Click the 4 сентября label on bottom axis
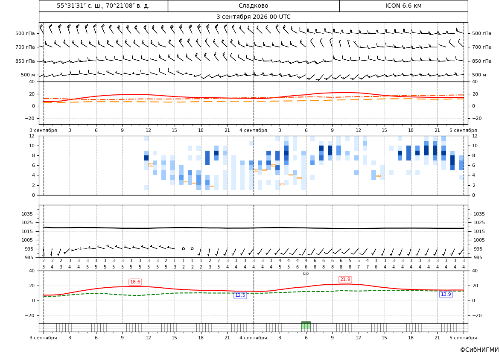This screenshot has height=353, width=499. click(x=253, y=338)
